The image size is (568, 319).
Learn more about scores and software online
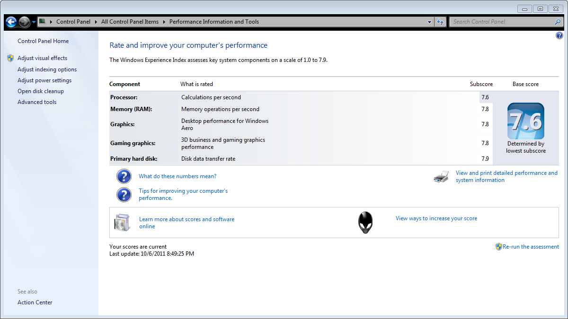click(x=186, y=223)
